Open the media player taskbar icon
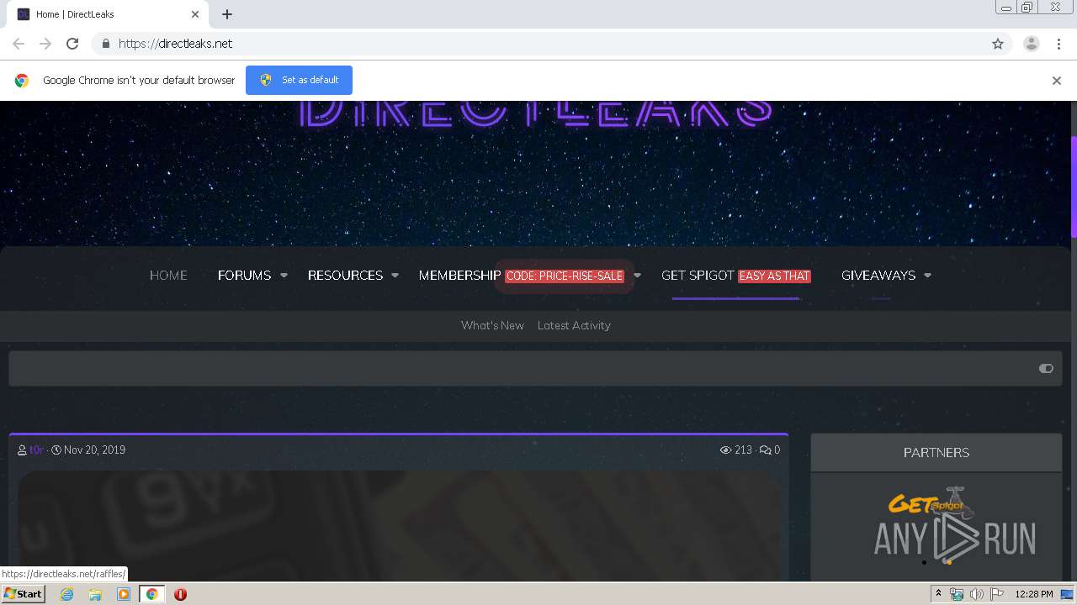 [x=124, y=594]
